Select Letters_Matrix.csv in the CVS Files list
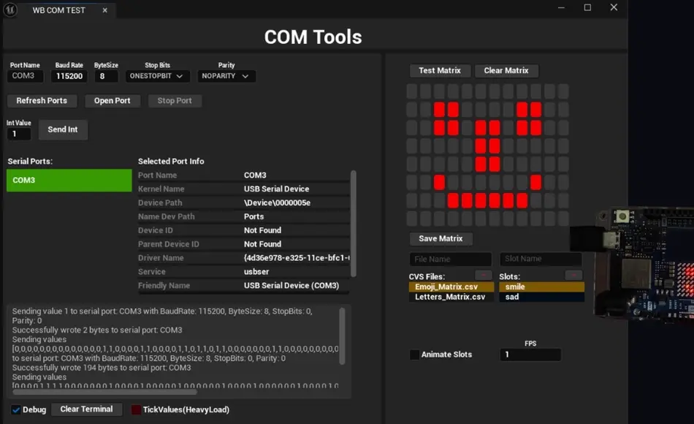The image size is (694, 424). click(x=450, y=297)
